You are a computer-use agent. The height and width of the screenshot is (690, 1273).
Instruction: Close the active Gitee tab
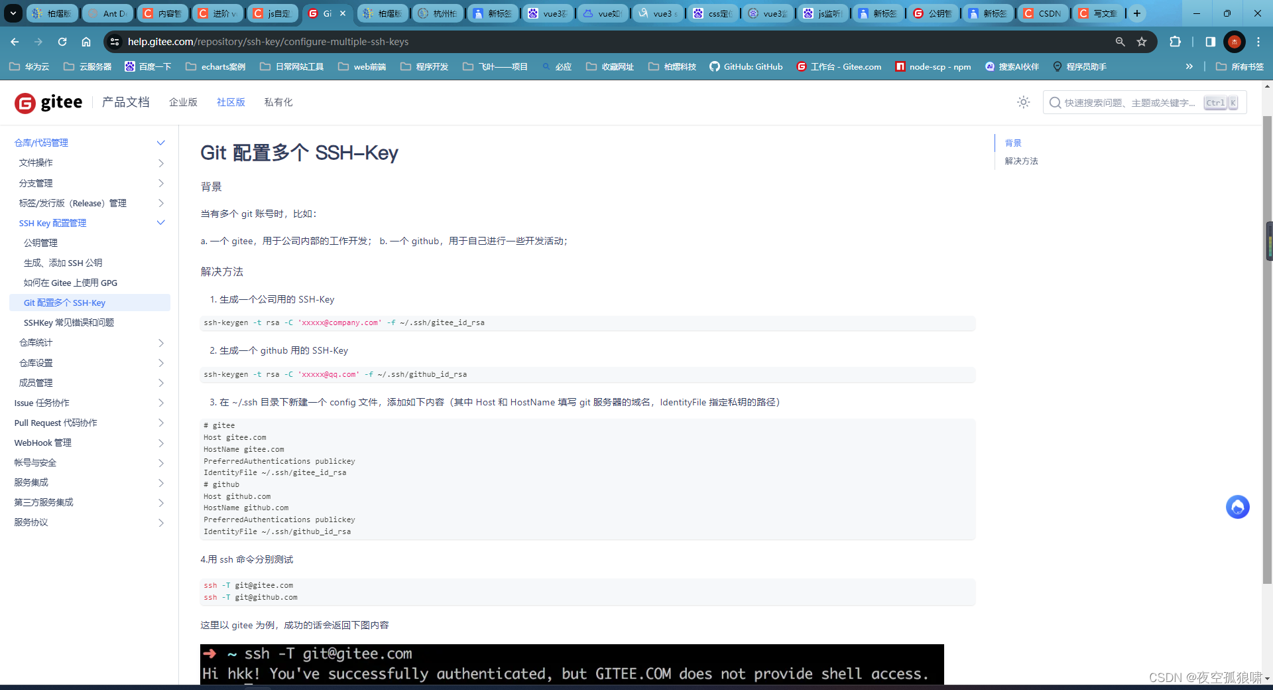coord(343,13)
